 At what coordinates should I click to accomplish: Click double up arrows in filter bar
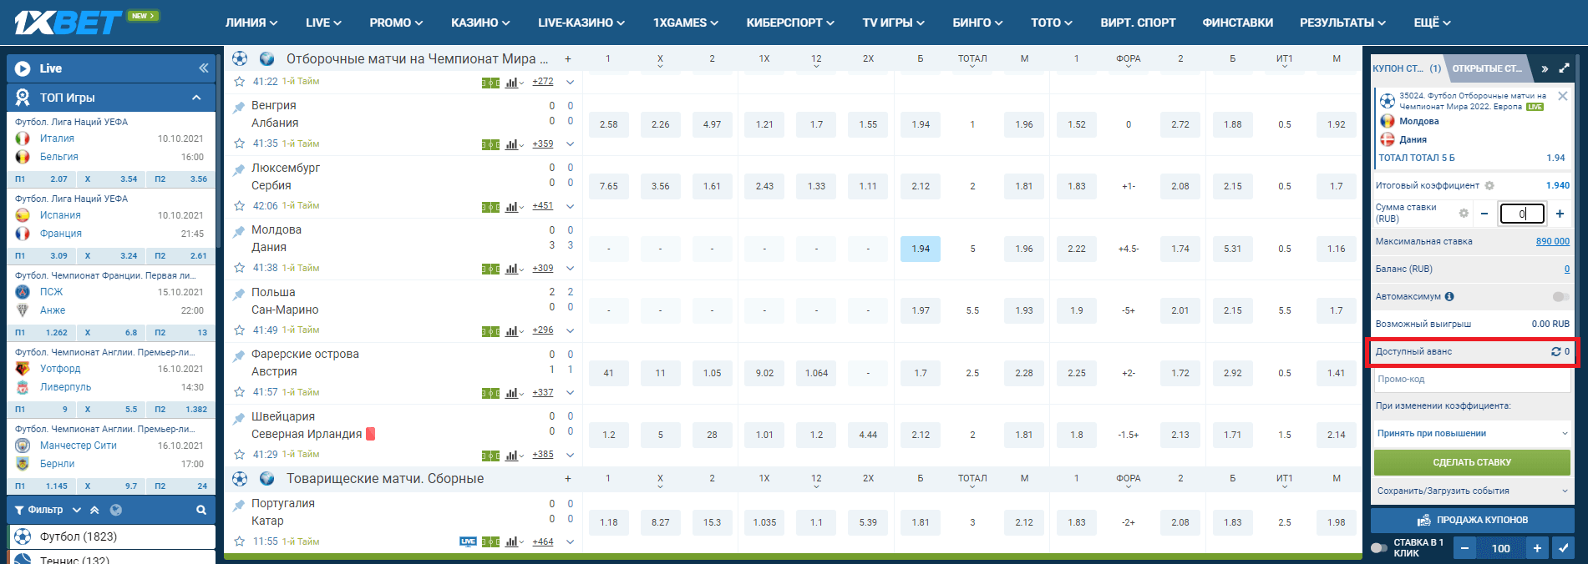[x=94, y=510]
